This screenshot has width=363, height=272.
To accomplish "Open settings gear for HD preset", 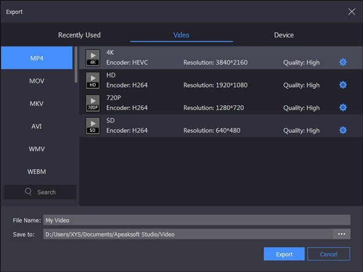I will coord(343,85).
